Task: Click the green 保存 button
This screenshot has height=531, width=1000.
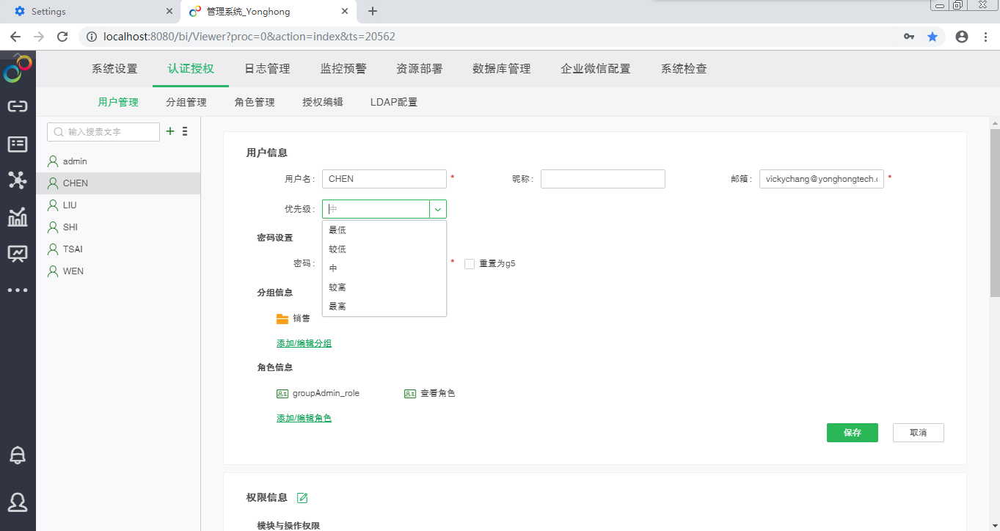Action: [x=852, y=433]
